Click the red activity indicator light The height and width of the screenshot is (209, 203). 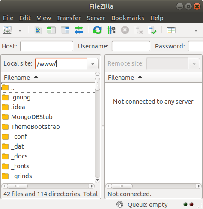point(191,204)
